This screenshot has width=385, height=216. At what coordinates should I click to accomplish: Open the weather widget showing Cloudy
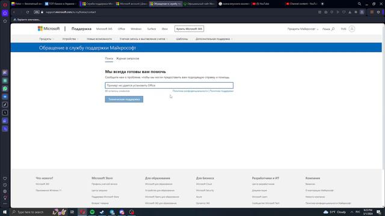tap(334, 212)
